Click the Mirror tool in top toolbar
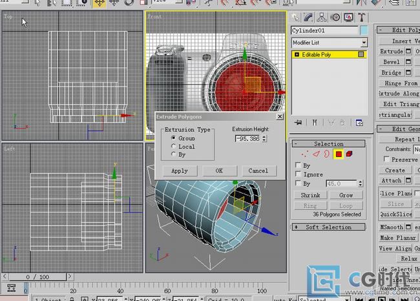420x301 pixels. click(x=361, y=3)
